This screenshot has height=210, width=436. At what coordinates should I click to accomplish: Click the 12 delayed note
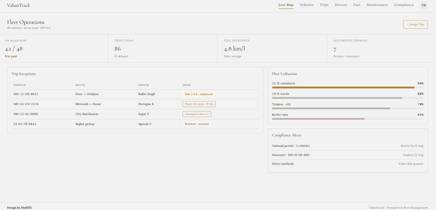pos(121,56)
